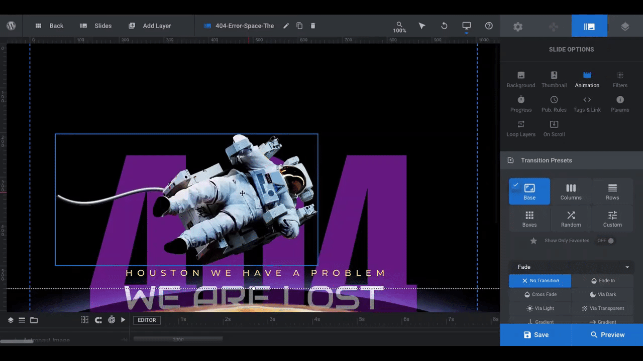
Task: Open the Tags & Link settings
Action: coord(587,104)
